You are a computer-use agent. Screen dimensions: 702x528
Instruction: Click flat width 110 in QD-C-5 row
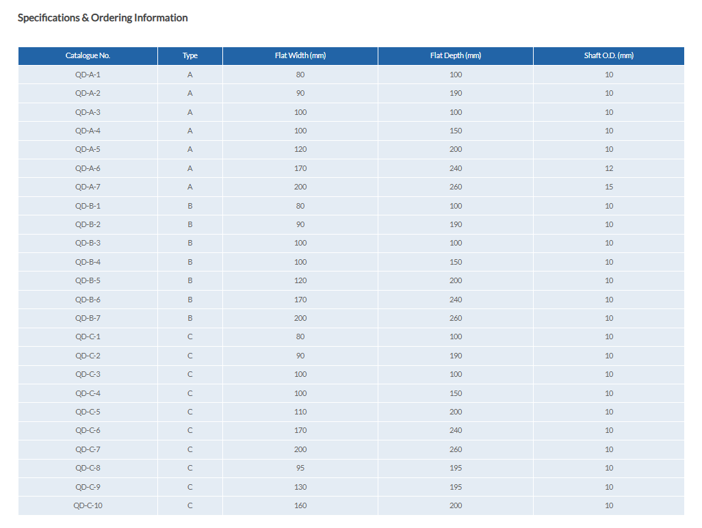[x=300, y=412]
